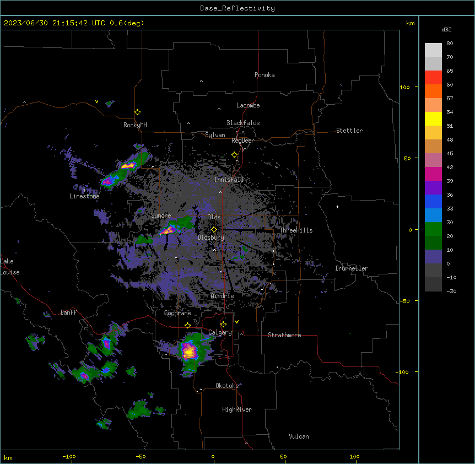Screen dimensions: 475x464
Task: Click the 50 tick label on right axis
Action: 407,158
